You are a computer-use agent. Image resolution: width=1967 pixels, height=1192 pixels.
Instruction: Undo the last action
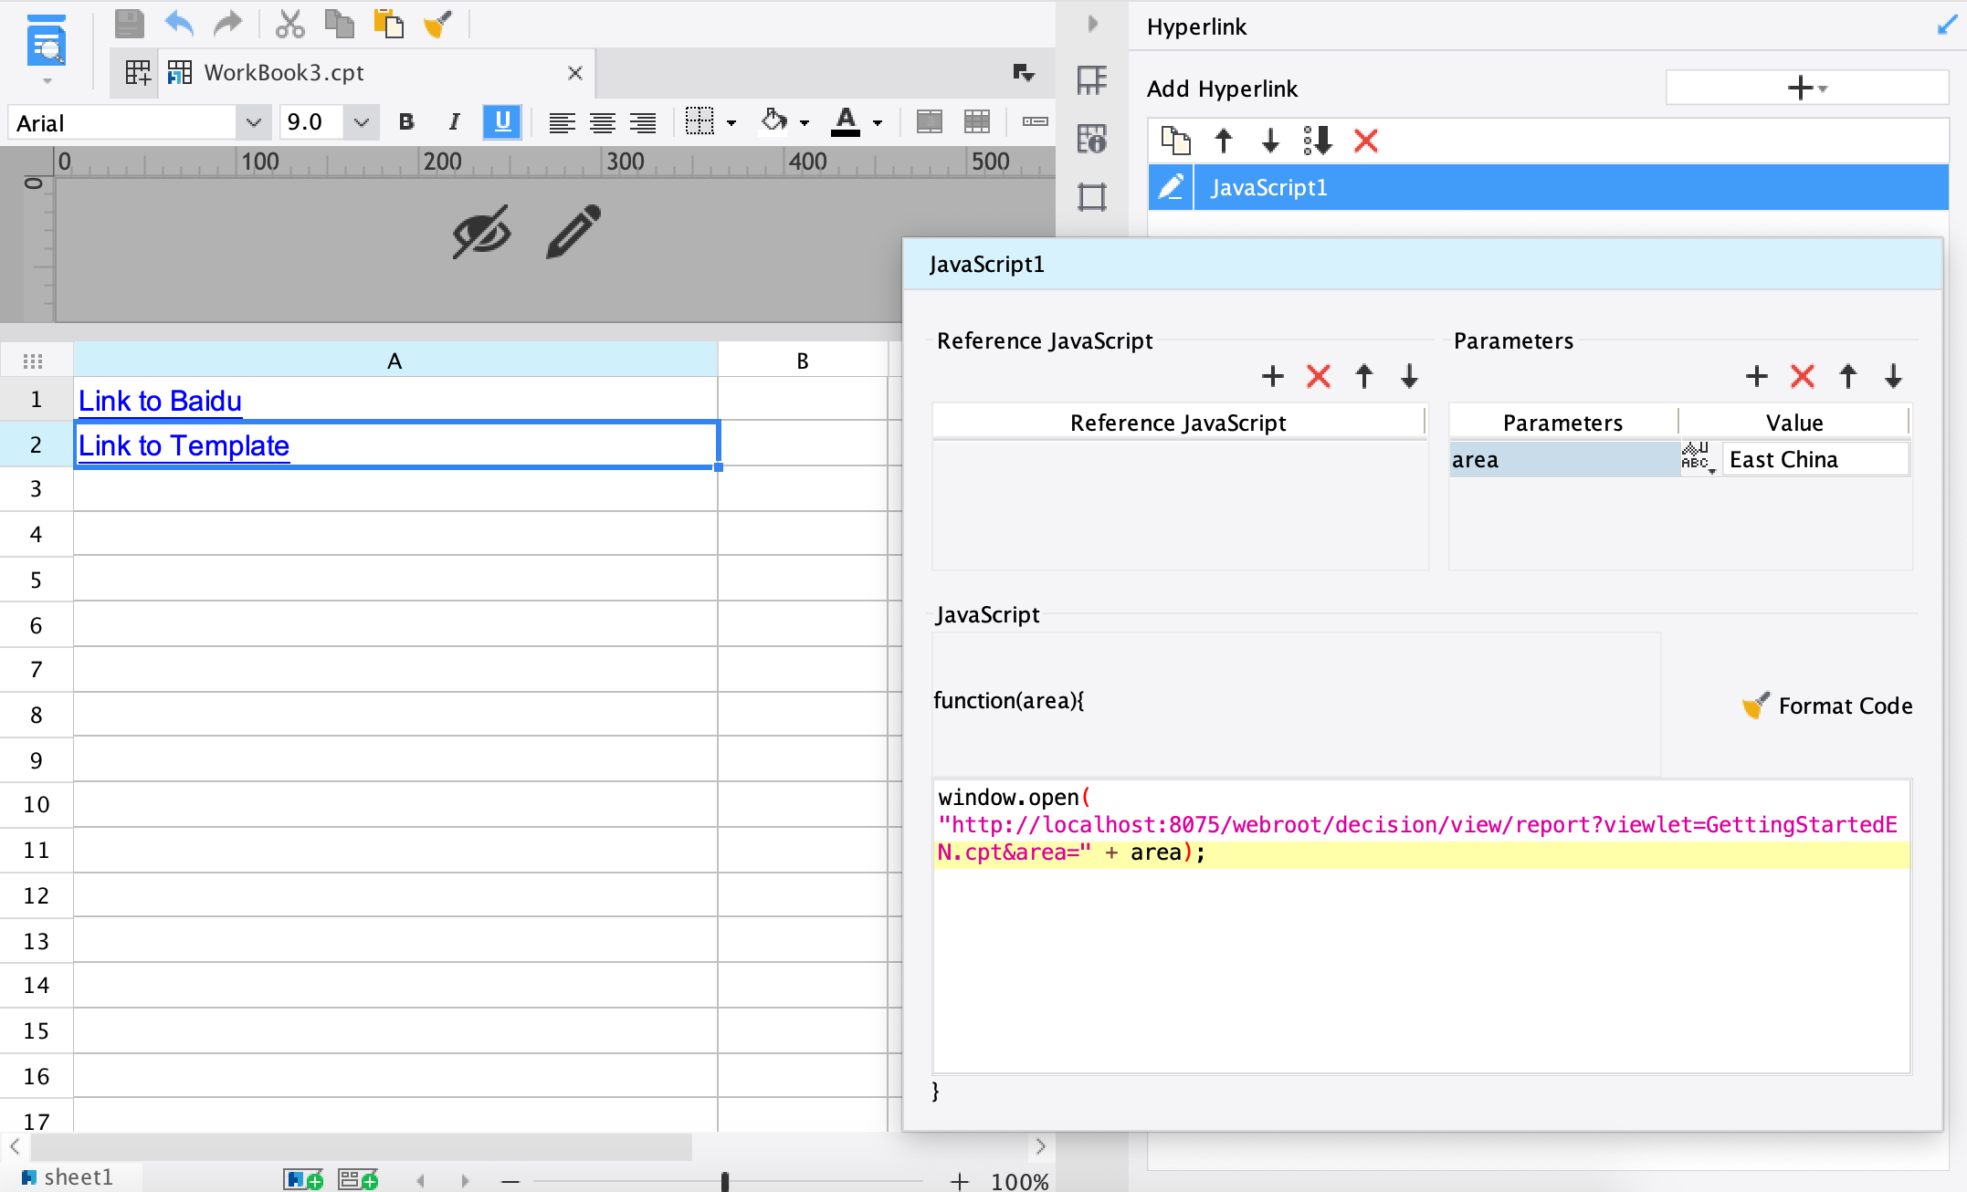[x=179, y=24]
